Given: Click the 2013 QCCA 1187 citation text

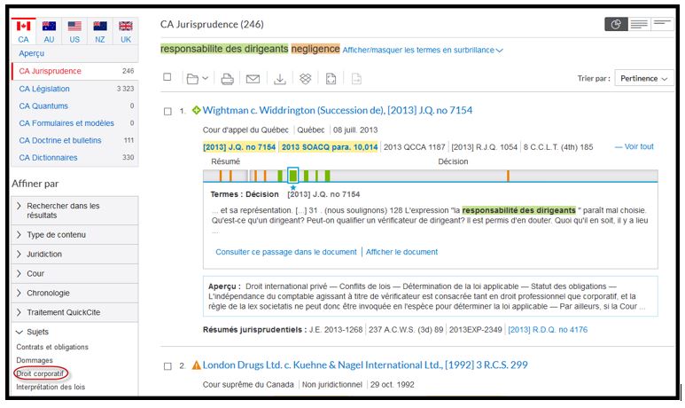Looking at the screenshot, I should [414, 147].
